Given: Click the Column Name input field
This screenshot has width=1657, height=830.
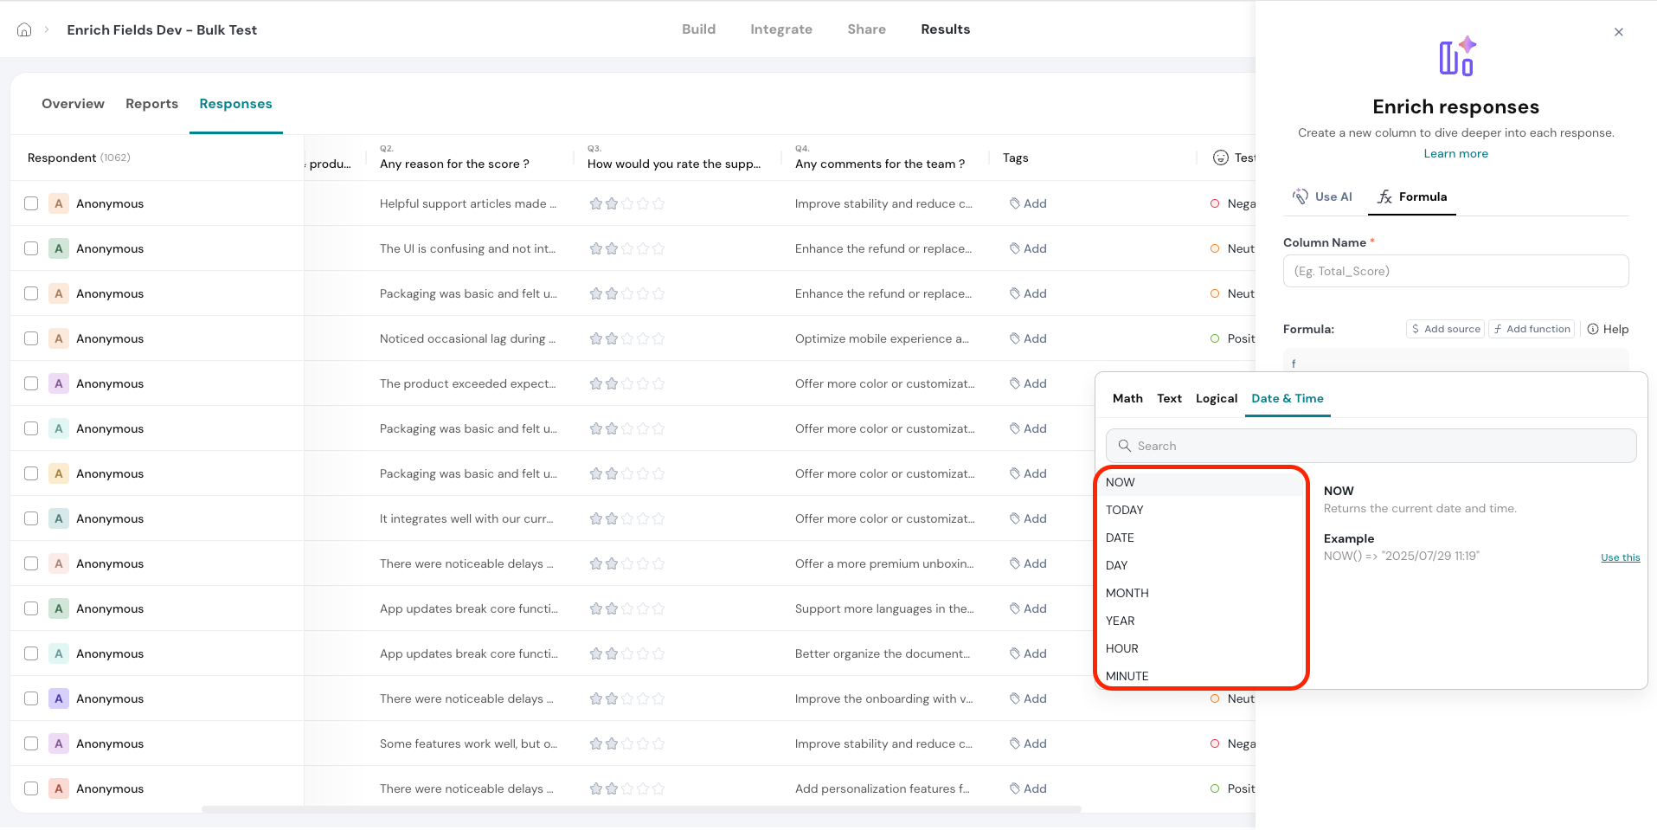Looking at the screenshot, I should click(x=1455, y=271).
